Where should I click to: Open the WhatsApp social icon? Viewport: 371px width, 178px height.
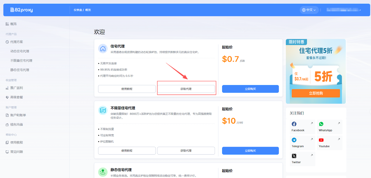(321, 124)
